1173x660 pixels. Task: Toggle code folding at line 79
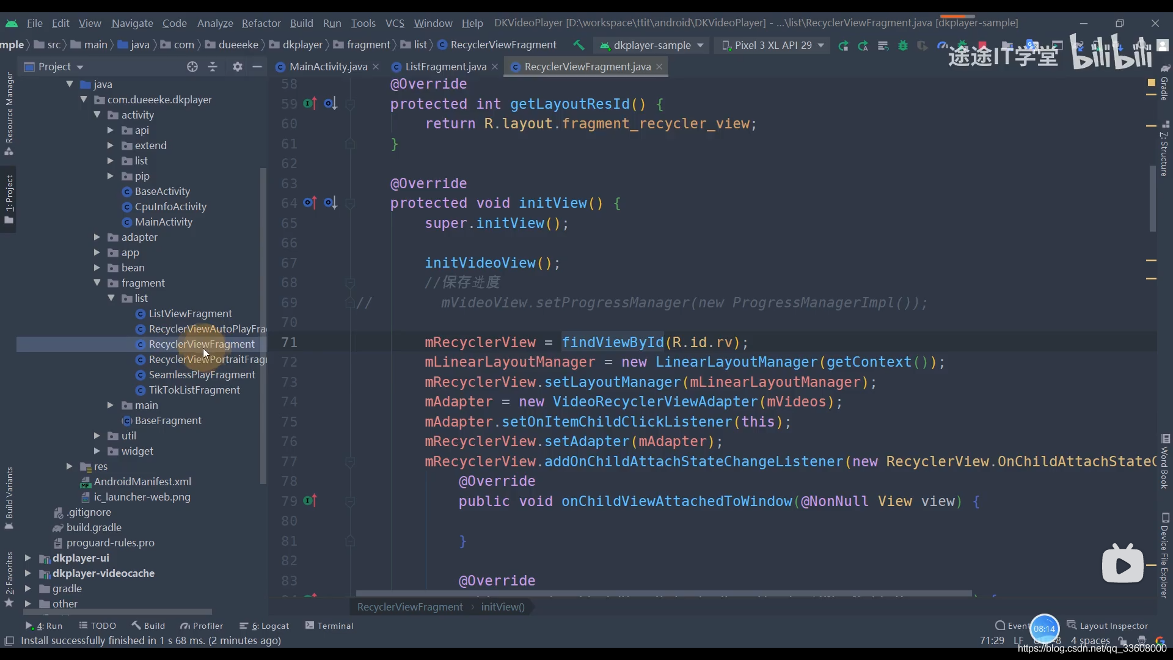click(350, 501)
